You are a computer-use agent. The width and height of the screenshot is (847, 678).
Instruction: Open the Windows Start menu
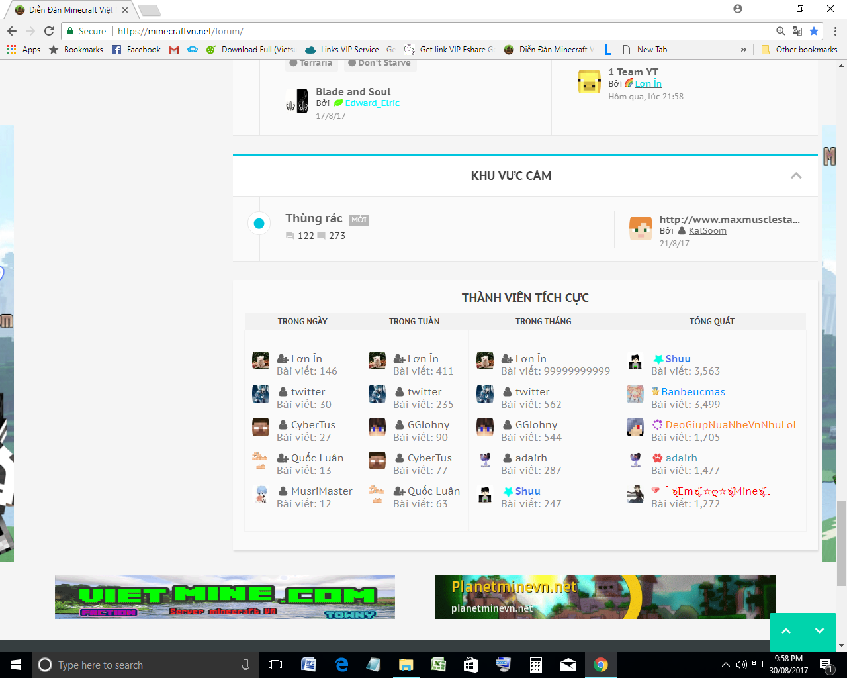pyautogui.click(x=16, y=665)
